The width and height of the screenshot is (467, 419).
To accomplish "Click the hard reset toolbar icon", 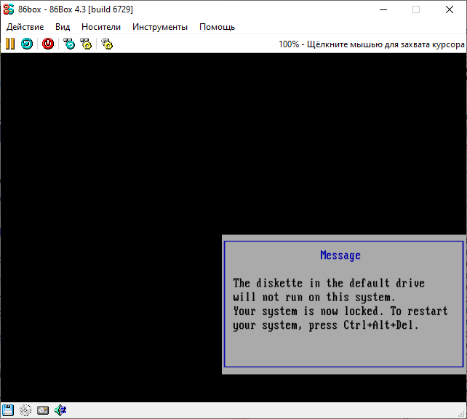I will [27, 44].
